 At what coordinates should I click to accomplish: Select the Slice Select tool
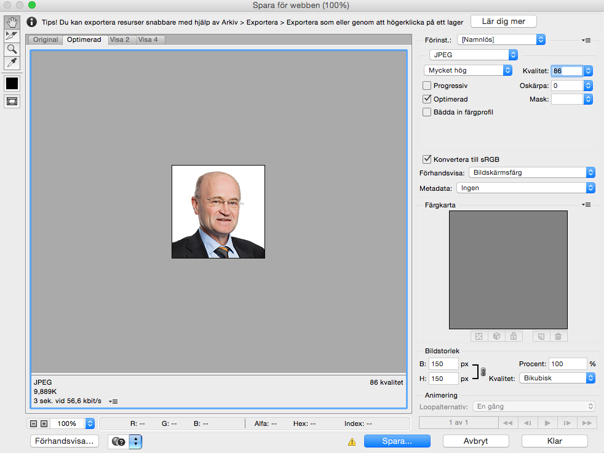point(12,36)
